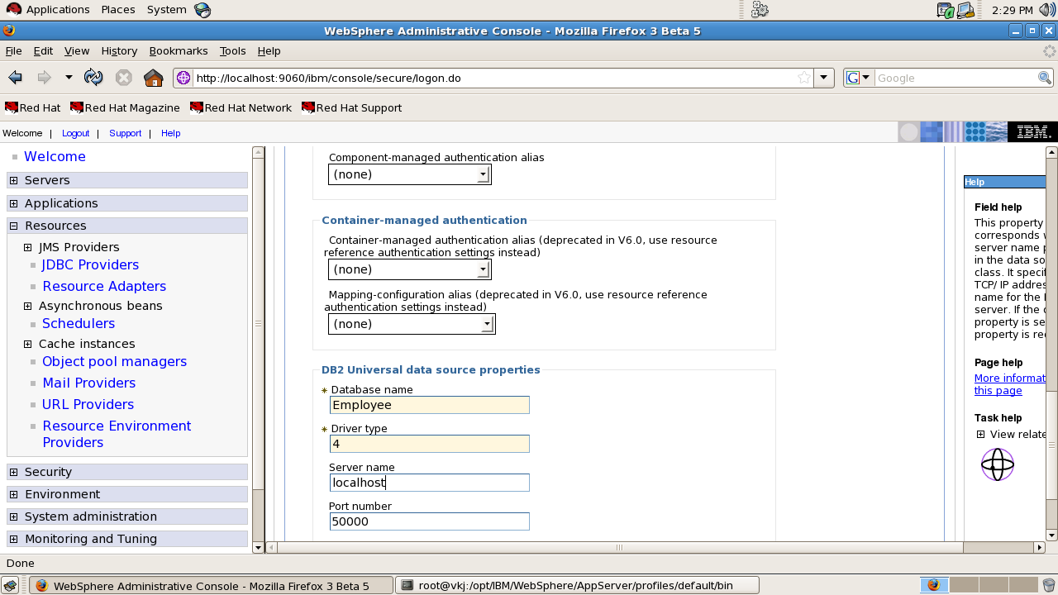This screenshot has height=595, width=1058.
Task: Click the Trash icon in bottom panel
Action: pyautogui.click(x=1049, y=586)
